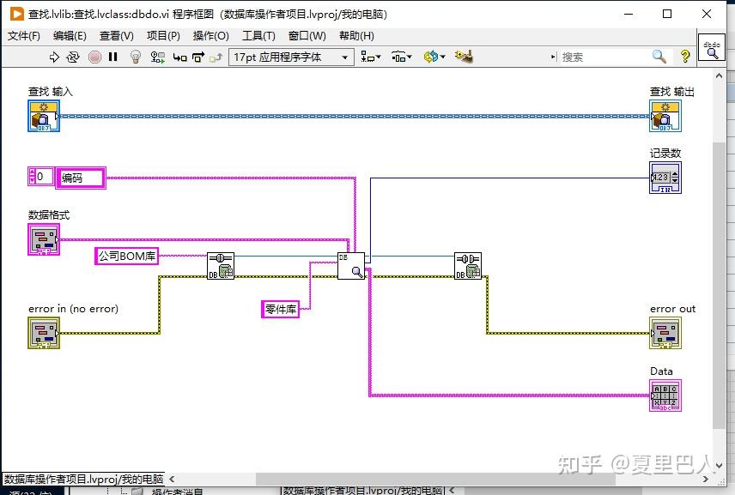
Task: Open the distribute objects dropdown
Action: (x=399, y=57)
